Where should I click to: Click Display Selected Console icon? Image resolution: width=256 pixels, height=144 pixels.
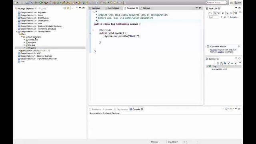227,109
